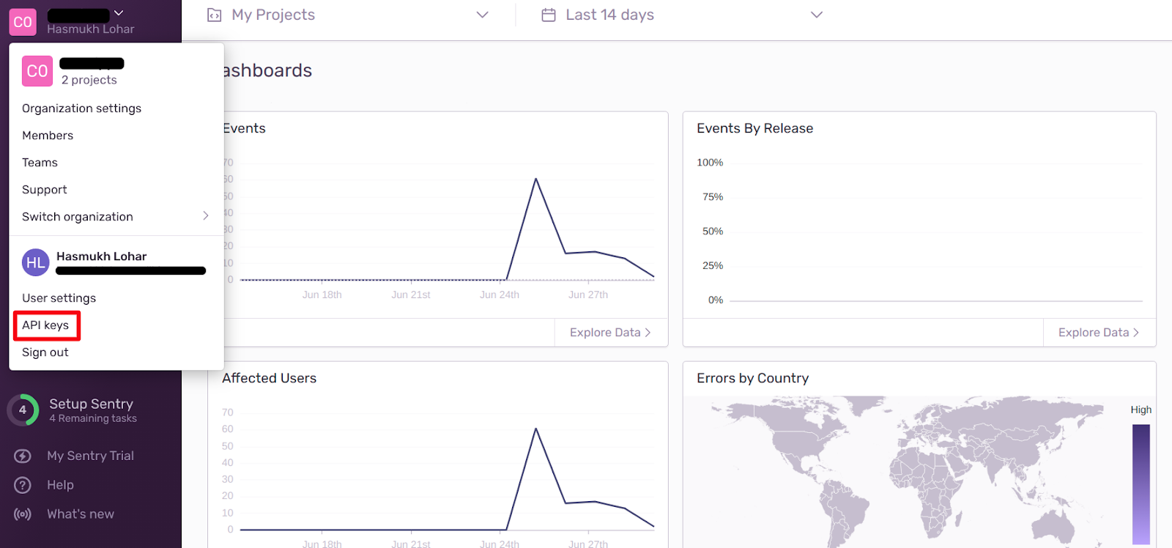
Task: Open the Help link in the sidebar
Action: tap(60, 485)
